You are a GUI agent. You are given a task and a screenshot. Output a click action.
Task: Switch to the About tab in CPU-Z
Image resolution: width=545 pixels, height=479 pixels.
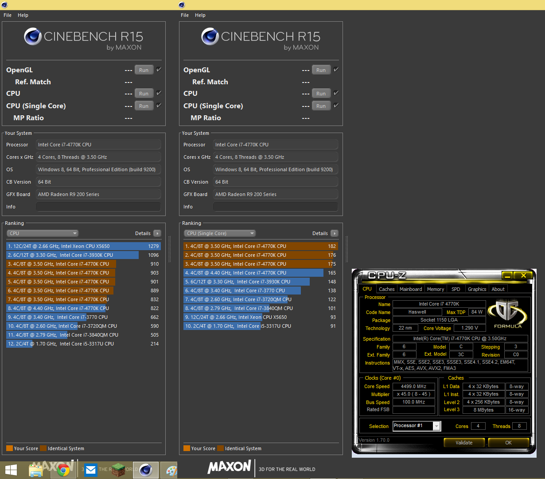[x=498, y=289]
